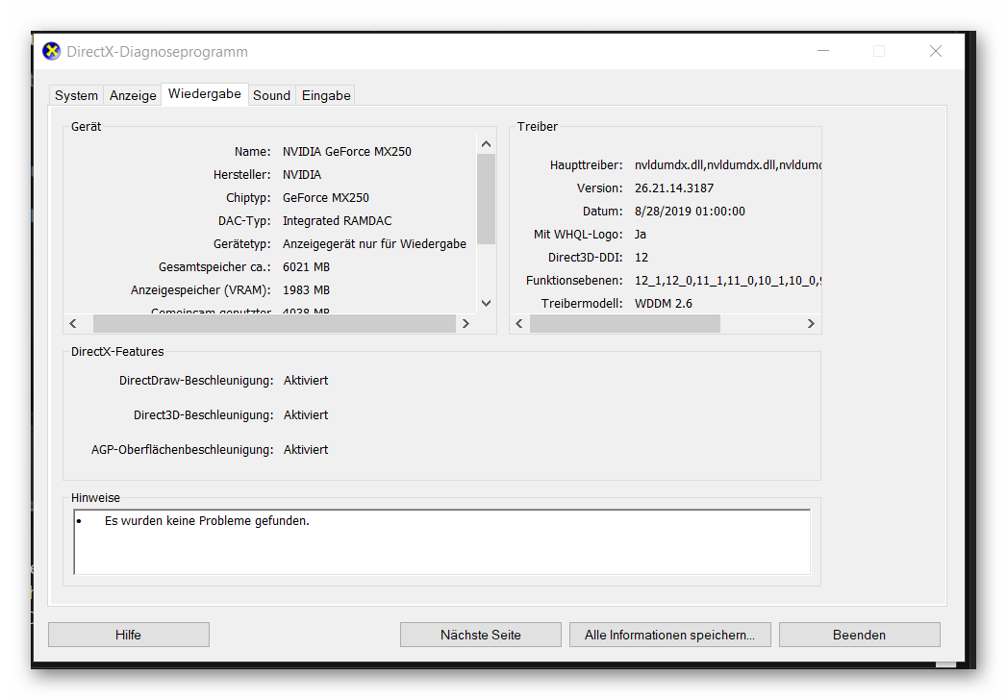Close the DirectX-Diagnoseprogramm window
This screenshot has height=700, width=1007.
pos(936,51)
